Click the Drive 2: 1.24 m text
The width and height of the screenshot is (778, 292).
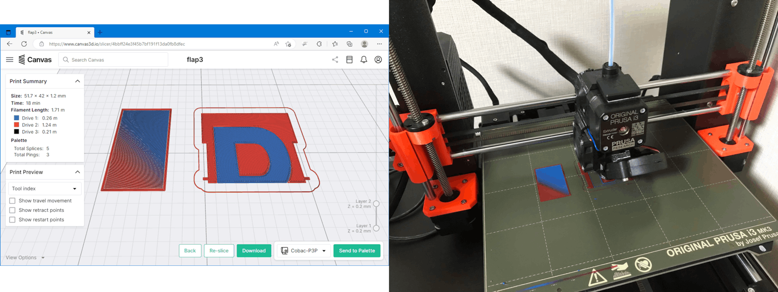(39, 125)
